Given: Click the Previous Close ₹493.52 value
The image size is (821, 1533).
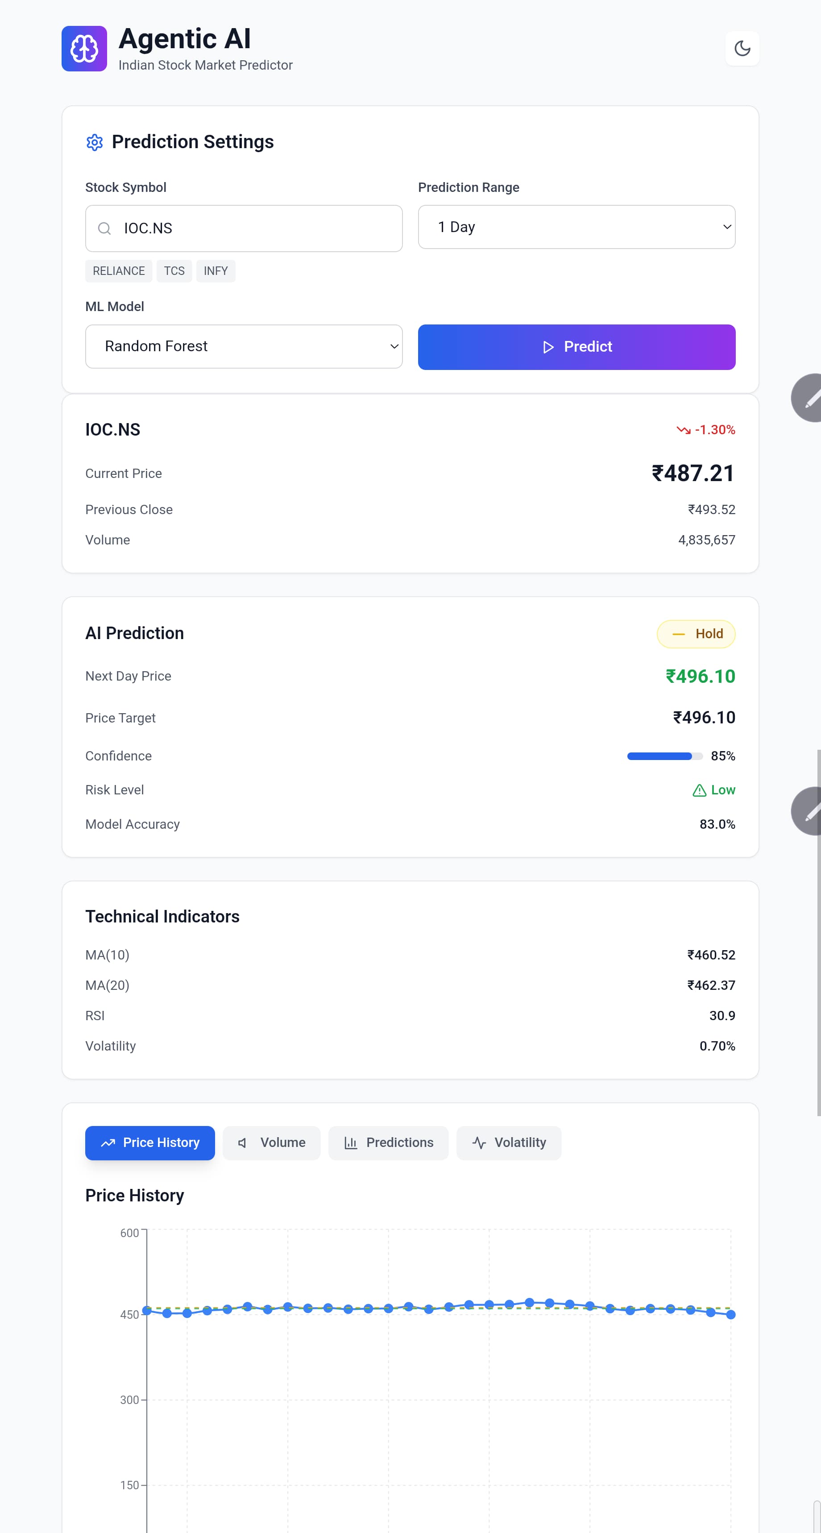Looking at the screenshot, I should pos(712,510).
